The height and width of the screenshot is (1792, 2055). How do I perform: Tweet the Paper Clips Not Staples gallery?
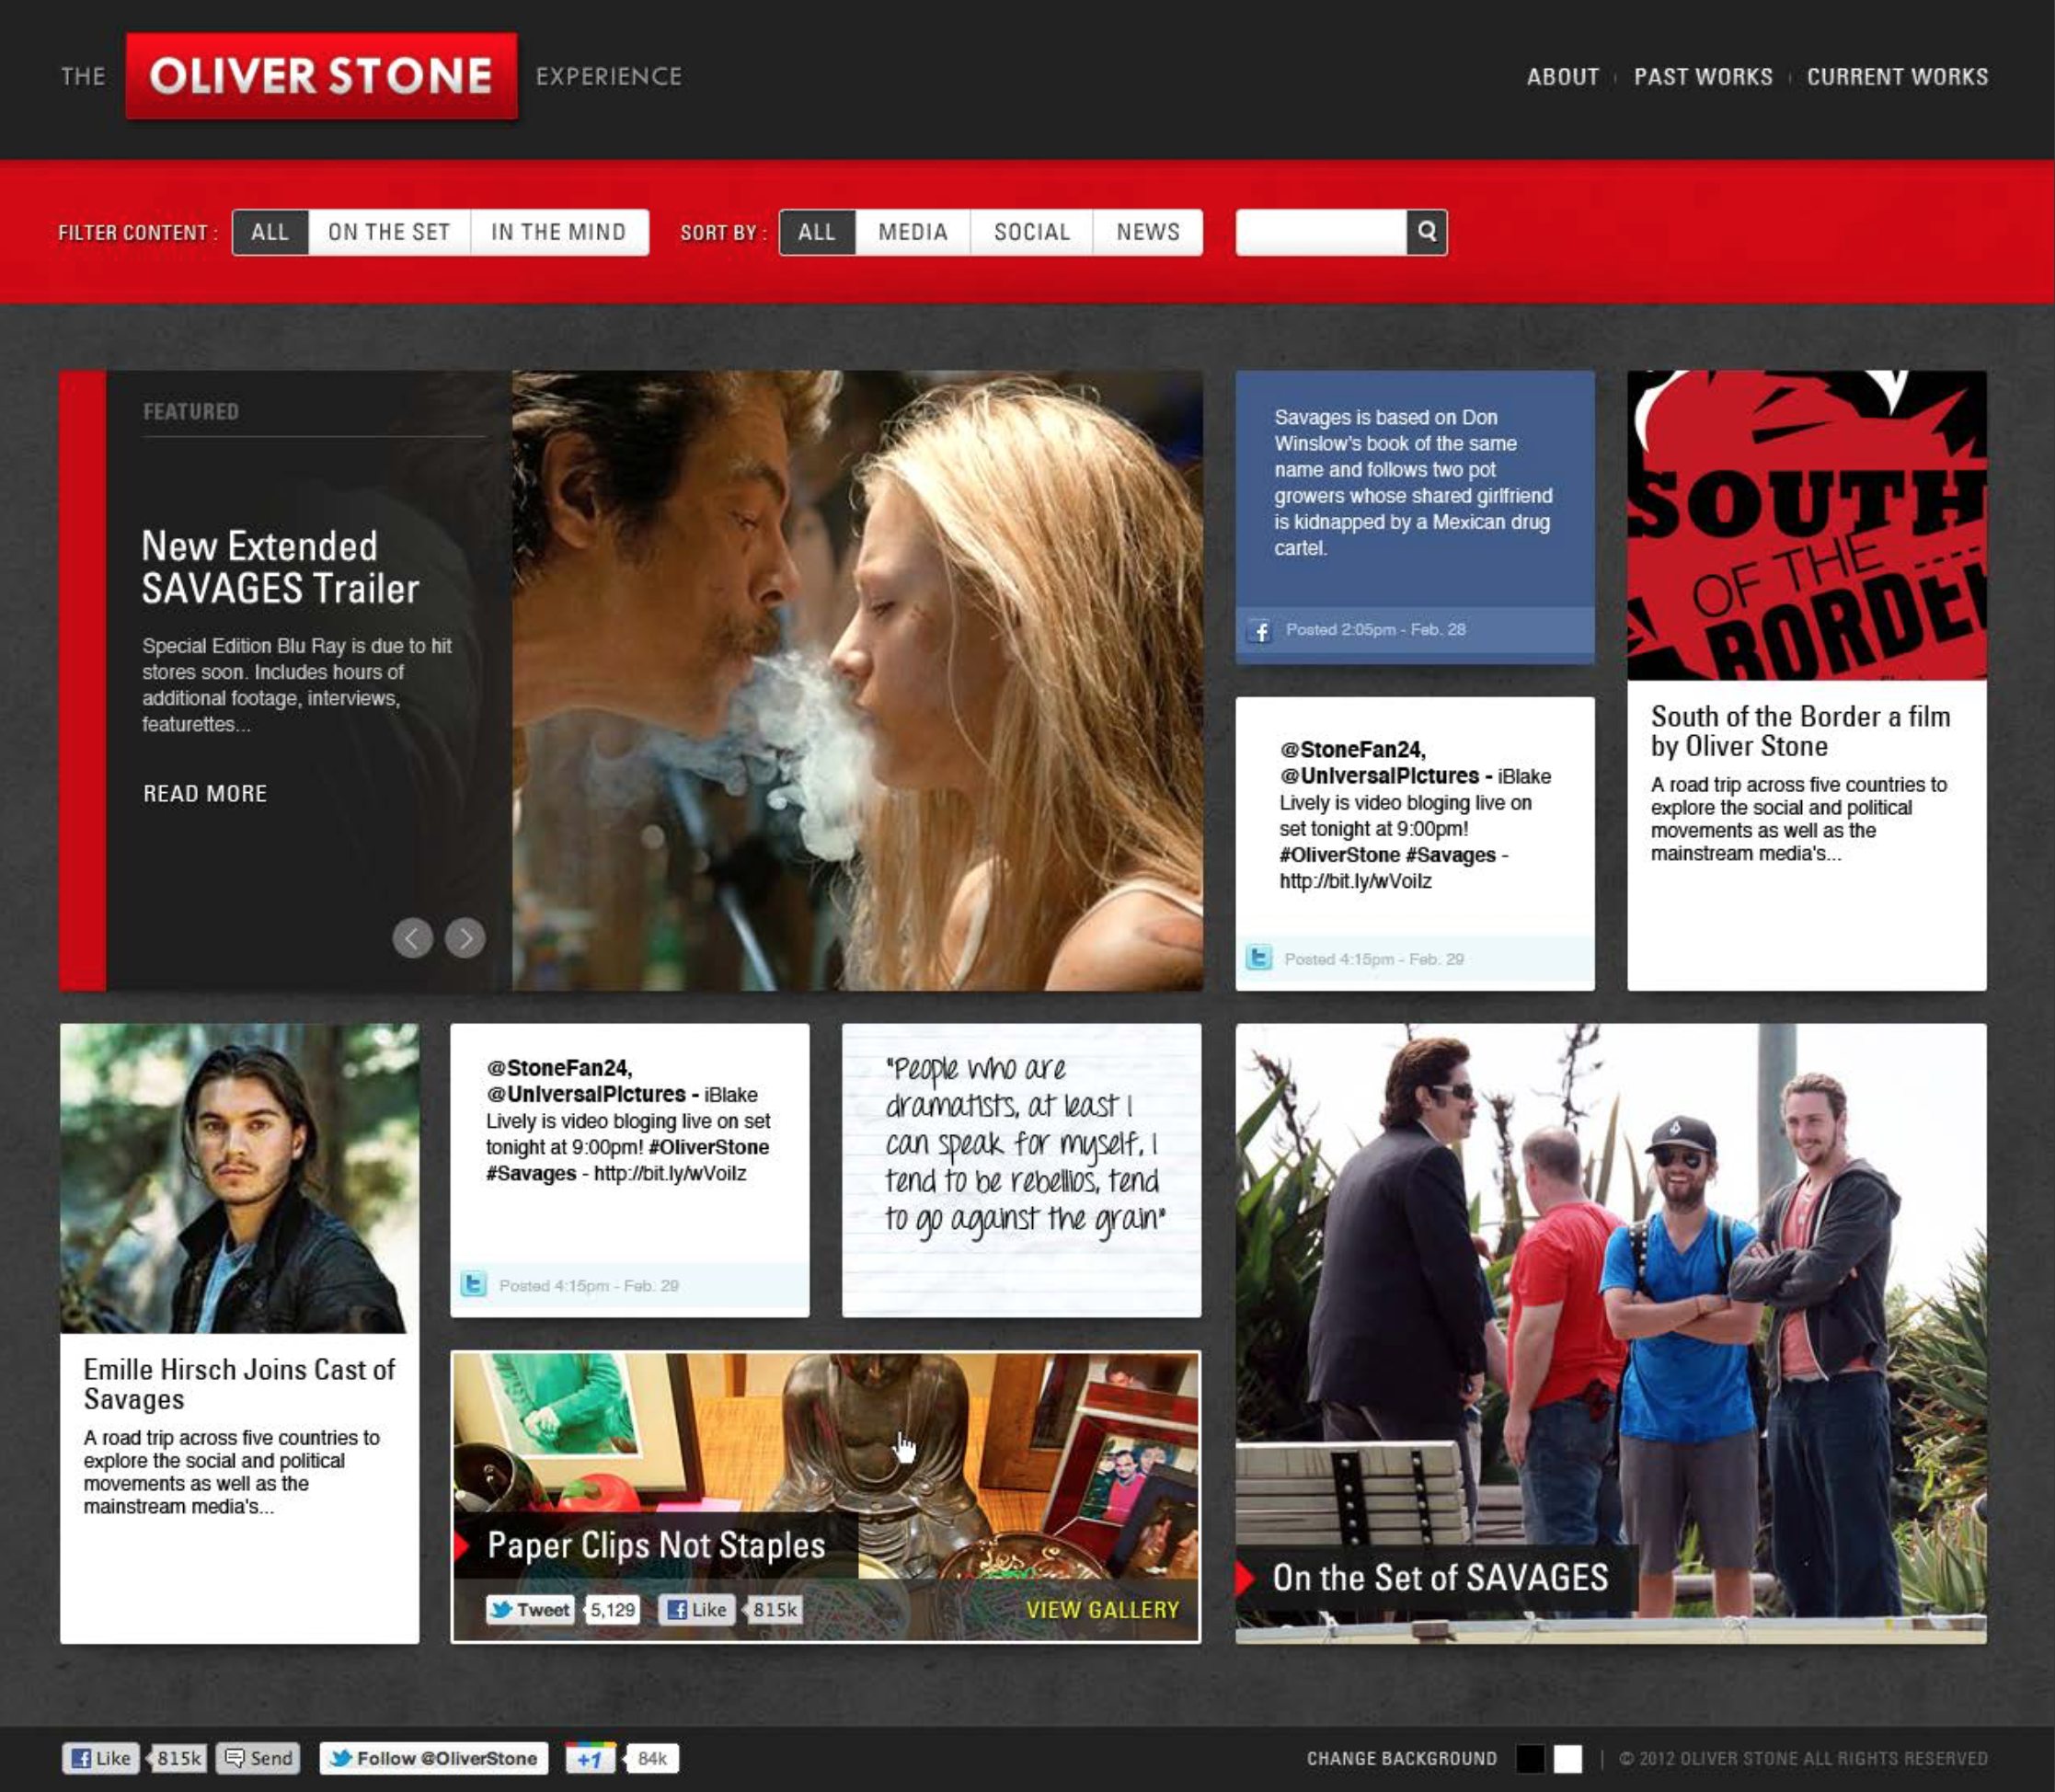point(530,1610)
